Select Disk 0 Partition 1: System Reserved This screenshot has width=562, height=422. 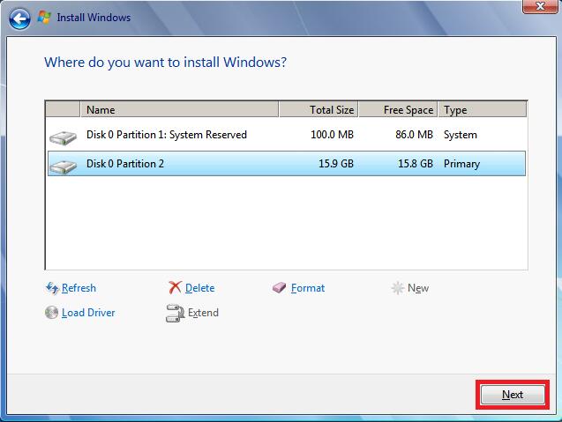point(167,135)
